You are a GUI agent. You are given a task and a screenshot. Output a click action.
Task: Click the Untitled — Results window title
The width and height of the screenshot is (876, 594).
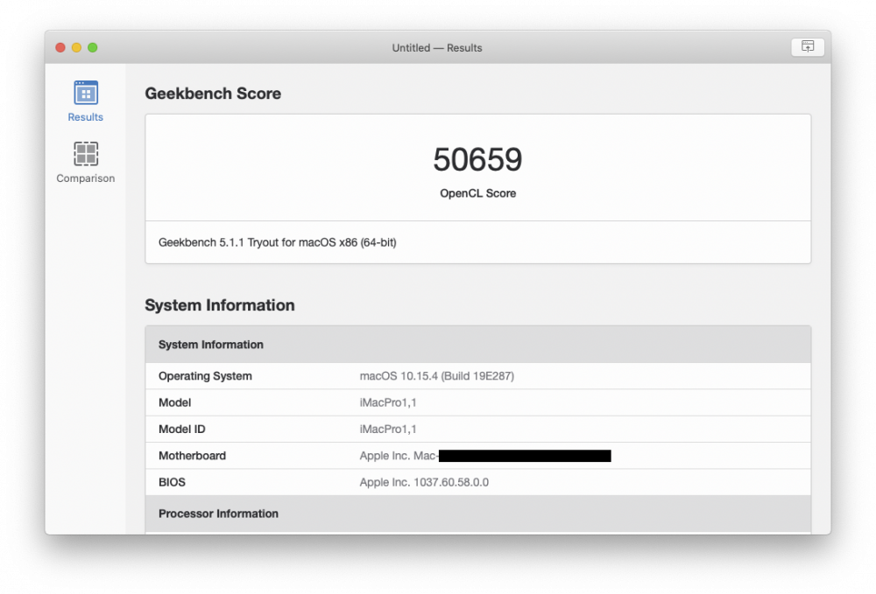pyautogui.click(x=437, y=48)
